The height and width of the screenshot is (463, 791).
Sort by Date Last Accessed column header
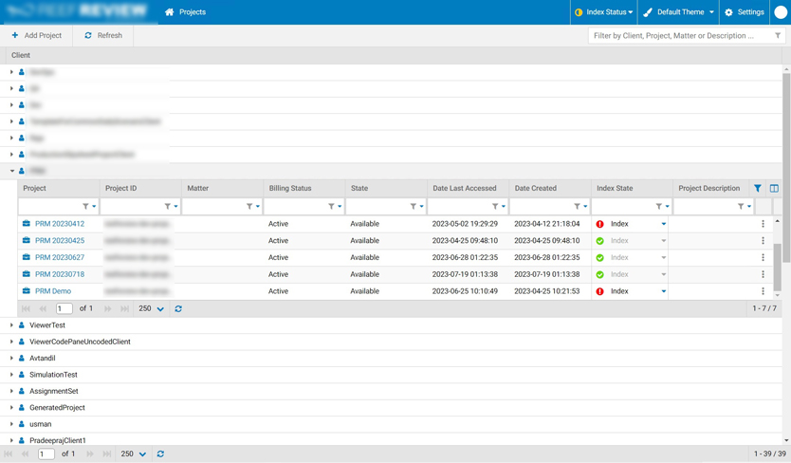click(464, 189)
